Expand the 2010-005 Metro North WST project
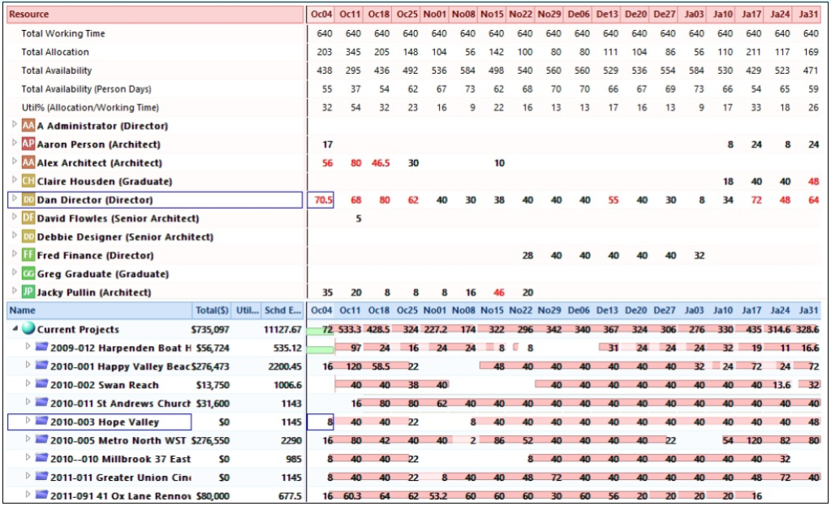 28,439
